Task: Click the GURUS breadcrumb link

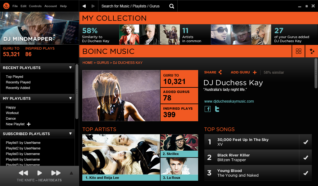Action: 103,63
